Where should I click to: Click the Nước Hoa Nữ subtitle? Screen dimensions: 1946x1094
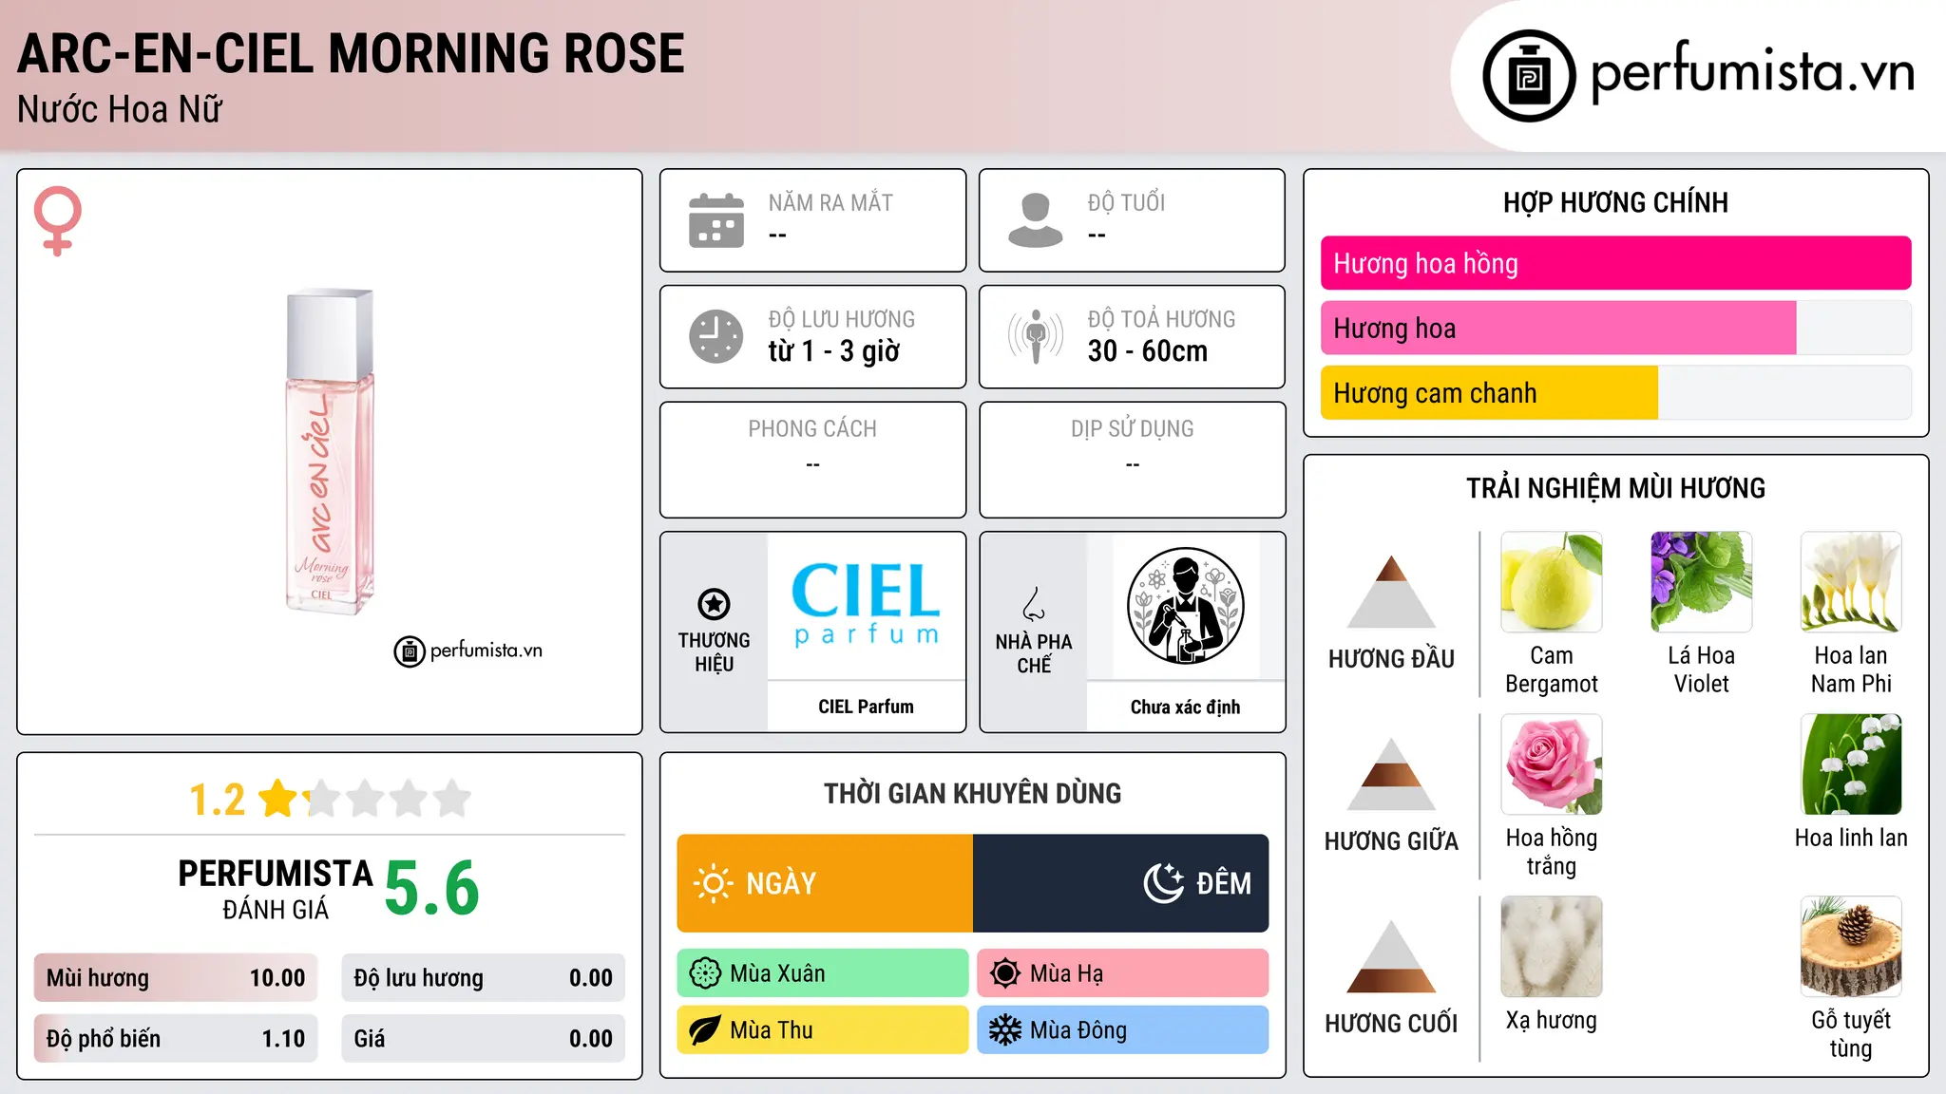[120, 109]
